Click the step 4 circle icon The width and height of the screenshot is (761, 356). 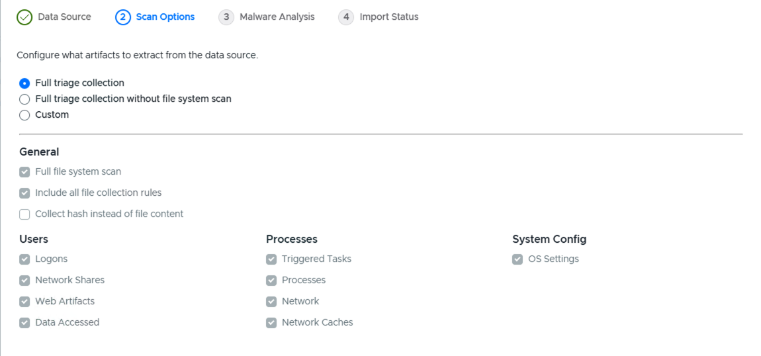(x=346, y=17)
